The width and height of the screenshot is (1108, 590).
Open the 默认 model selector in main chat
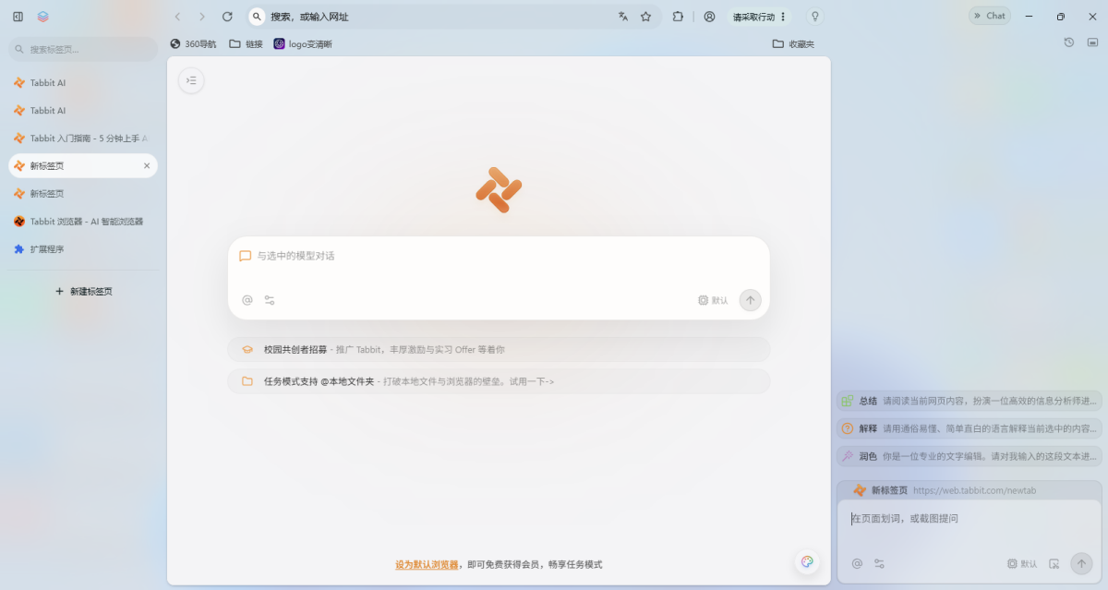tap(713, 300)
